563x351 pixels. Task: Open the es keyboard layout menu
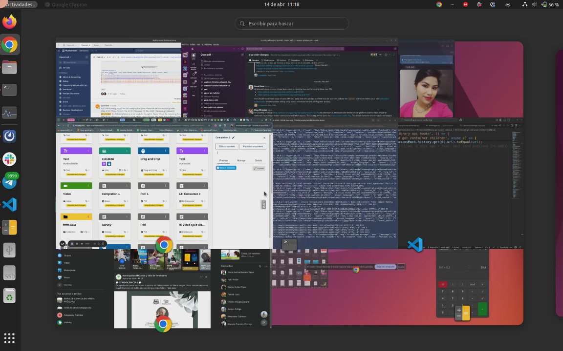pos(508,4)
